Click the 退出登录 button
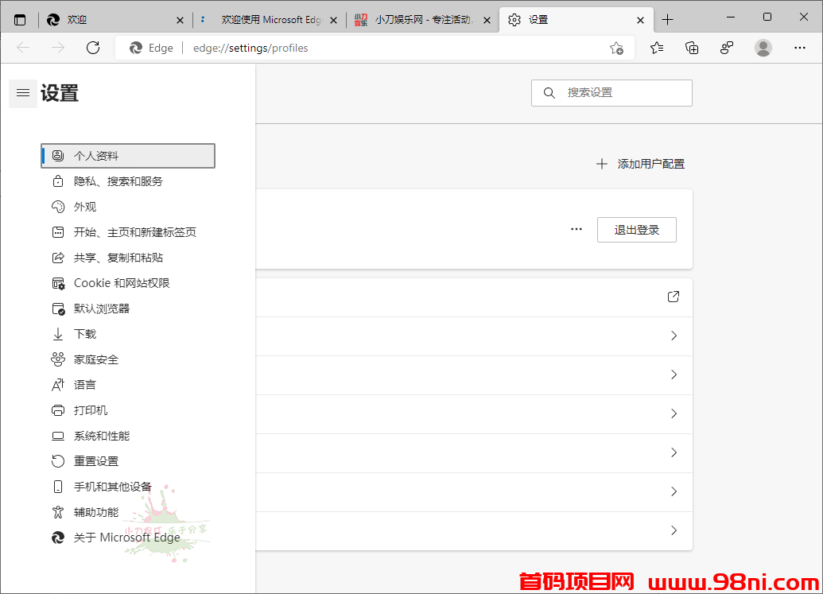 (637, 230)
